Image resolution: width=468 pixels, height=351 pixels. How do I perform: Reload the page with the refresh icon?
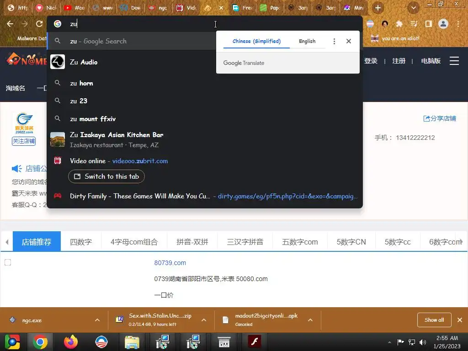[x=39, y=24]
